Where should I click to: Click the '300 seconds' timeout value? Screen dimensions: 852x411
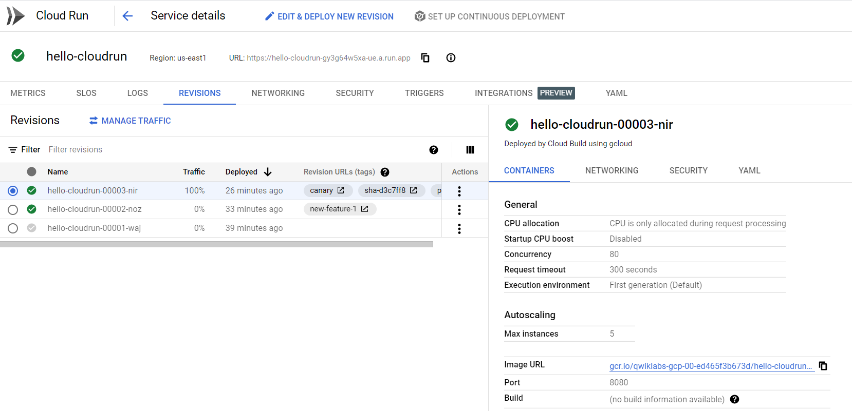point(633,269)
